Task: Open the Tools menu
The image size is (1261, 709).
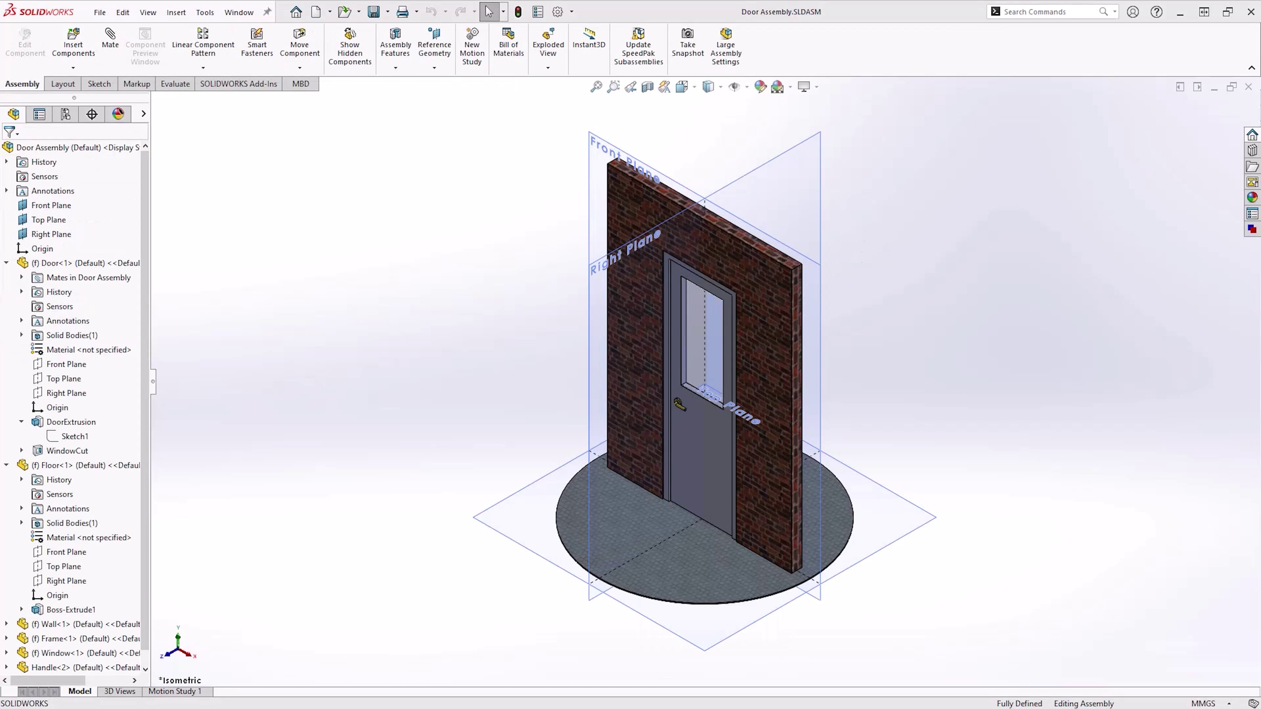Action: pos(205,12)
